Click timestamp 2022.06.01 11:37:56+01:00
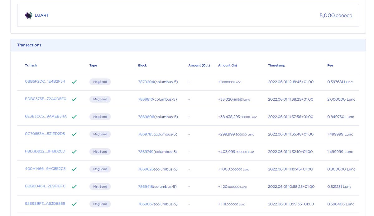The image size is (374, 216). (291, 117)
